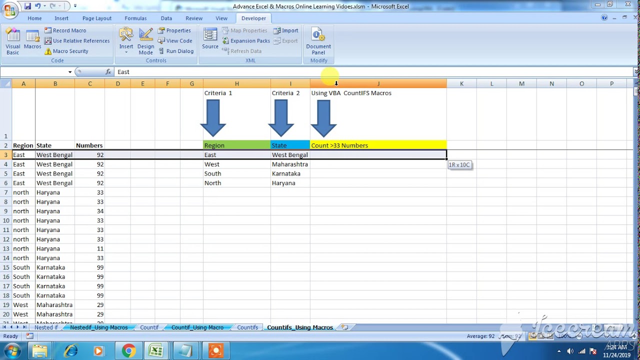Switch to Formulas tab
Image resolution: width=640 pixels, height=360 pixels.
click(x=135, y=18)
